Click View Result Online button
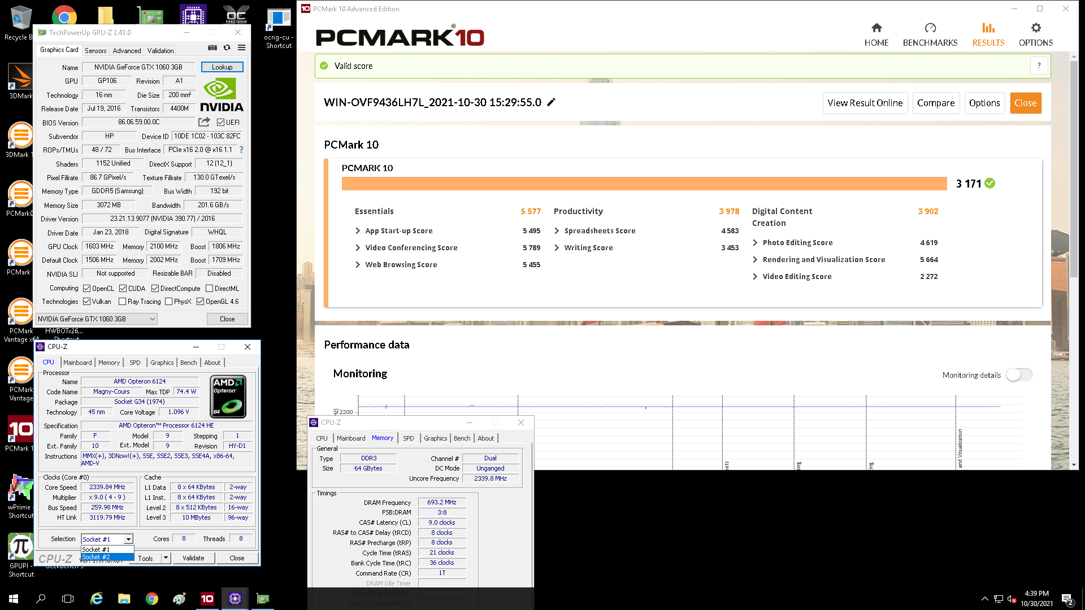 tap(865, 103)
